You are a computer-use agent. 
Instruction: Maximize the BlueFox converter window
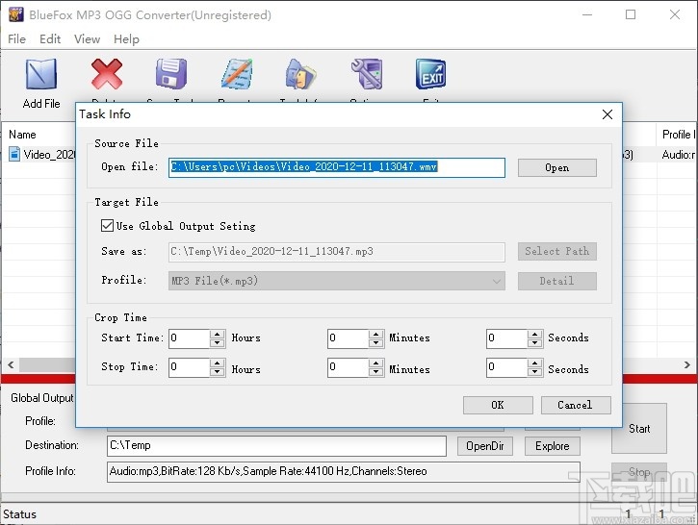pyautogui.click(x=631, y=14)
